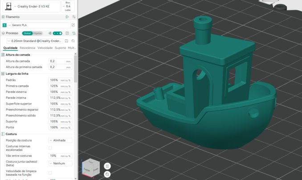
Task: Click the Costura section icon
Action: pos(3,134)
